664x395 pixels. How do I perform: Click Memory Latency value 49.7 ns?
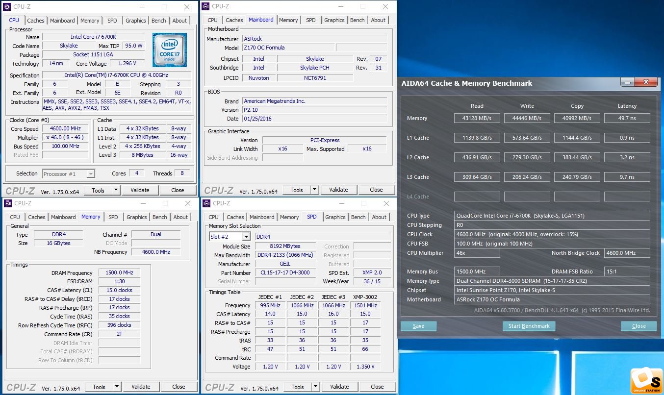pos(627,118)
